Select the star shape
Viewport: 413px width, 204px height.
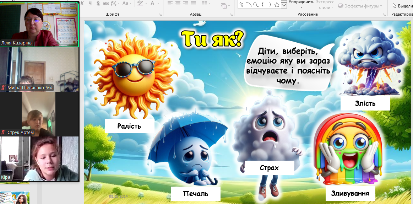coord(277,4)
